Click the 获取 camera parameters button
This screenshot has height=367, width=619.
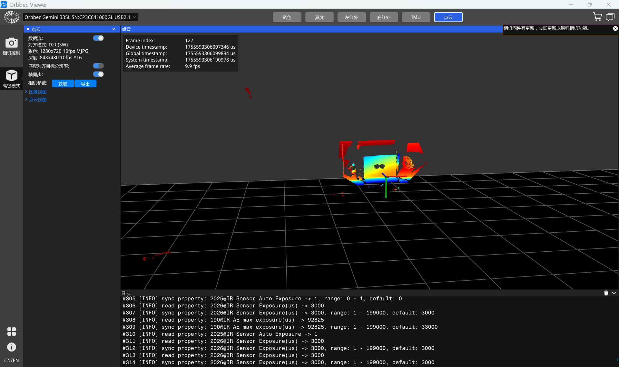coord(63,84)
